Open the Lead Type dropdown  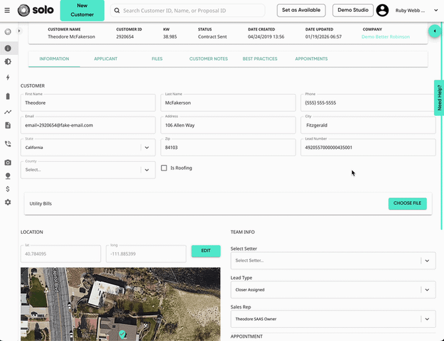(333, 289)
